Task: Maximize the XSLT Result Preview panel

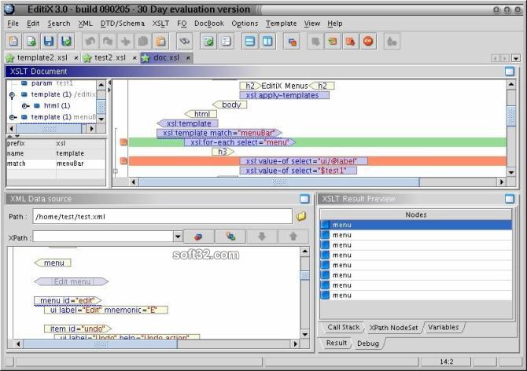Action: tap(510, 199)
